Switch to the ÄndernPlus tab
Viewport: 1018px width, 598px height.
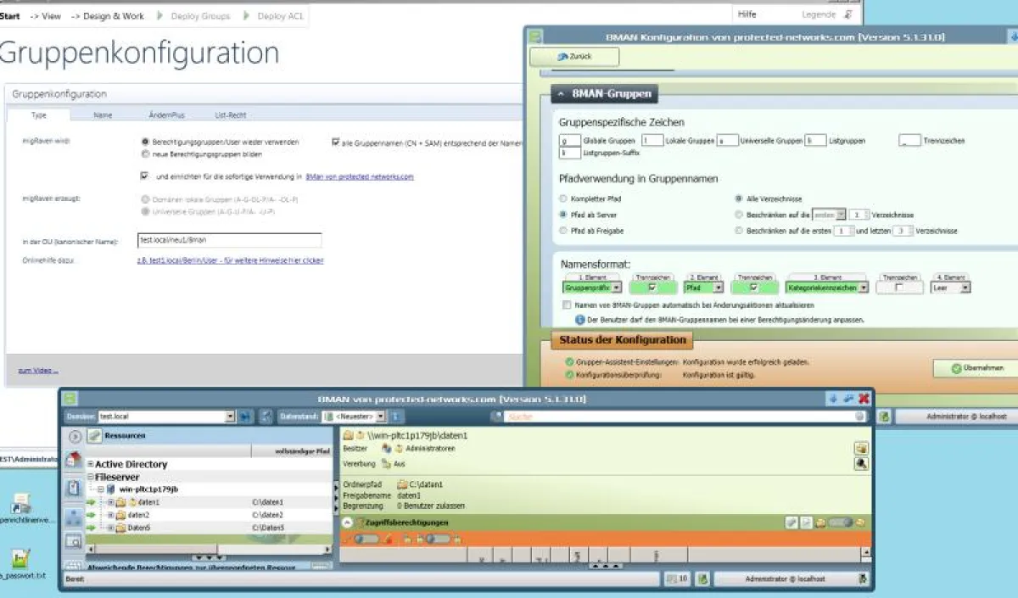click(x=166, y=115)
